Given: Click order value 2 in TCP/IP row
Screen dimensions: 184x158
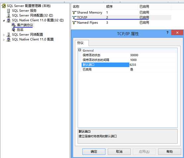Looking at the screenshot, I should pos(107,18).
